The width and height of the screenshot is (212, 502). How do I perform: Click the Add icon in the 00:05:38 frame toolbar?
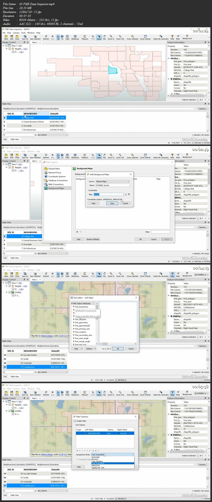12,393
